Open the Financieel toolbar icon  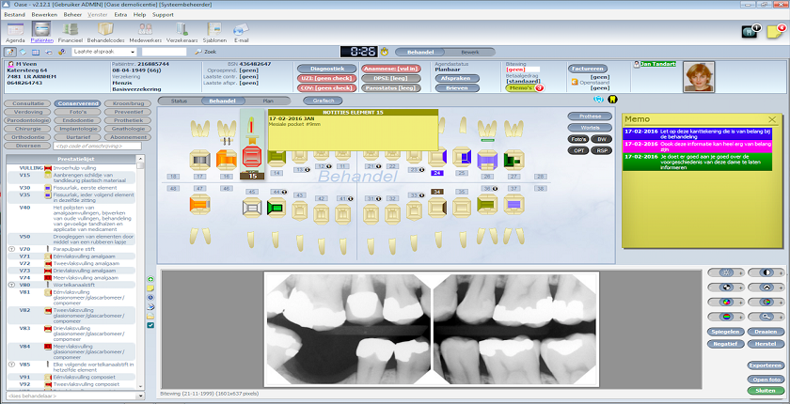(71, 31)
